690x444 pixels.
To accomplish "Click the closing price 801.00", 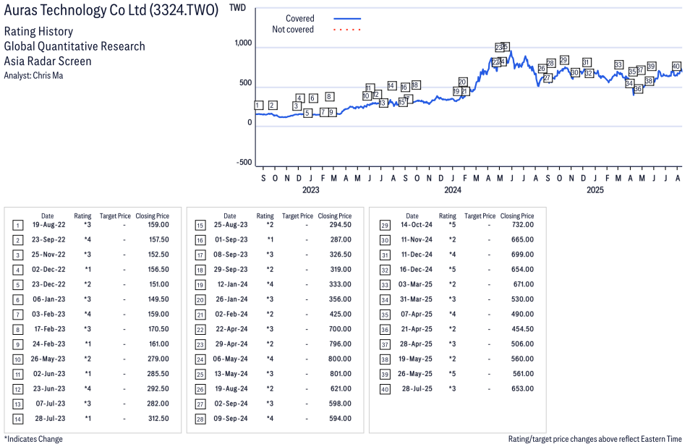I will [341, 374].
